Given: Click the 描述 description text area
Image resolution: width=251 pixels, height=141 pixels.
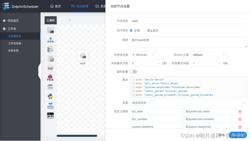Looking at the screenshot, I should [188, 42].
